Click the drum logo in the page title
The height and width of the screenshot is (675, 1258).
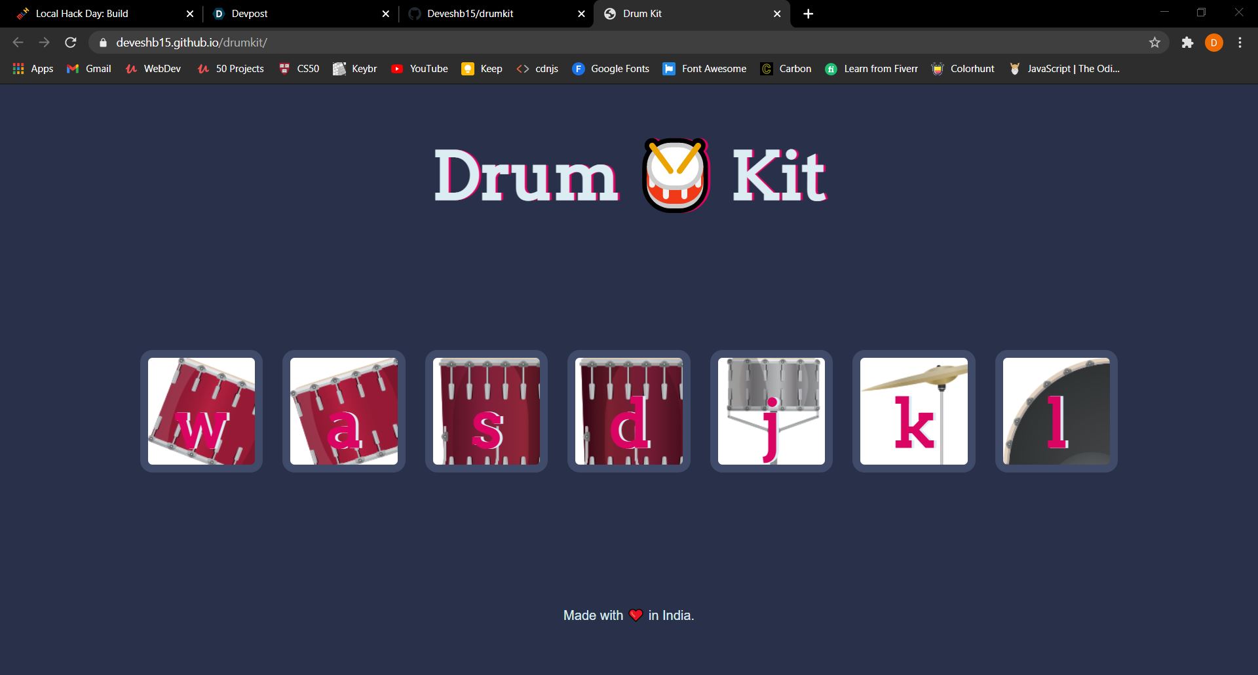pos(674,174)
